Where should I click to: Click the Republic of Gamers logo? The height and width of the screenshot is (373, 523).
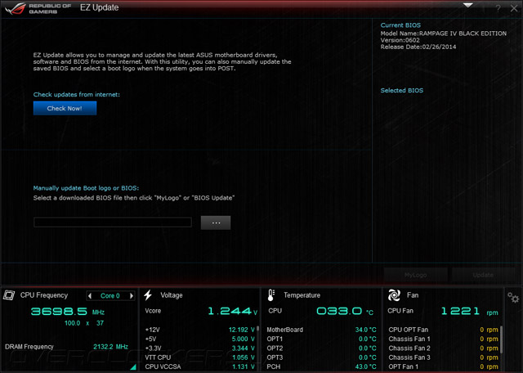pos(38,9)
